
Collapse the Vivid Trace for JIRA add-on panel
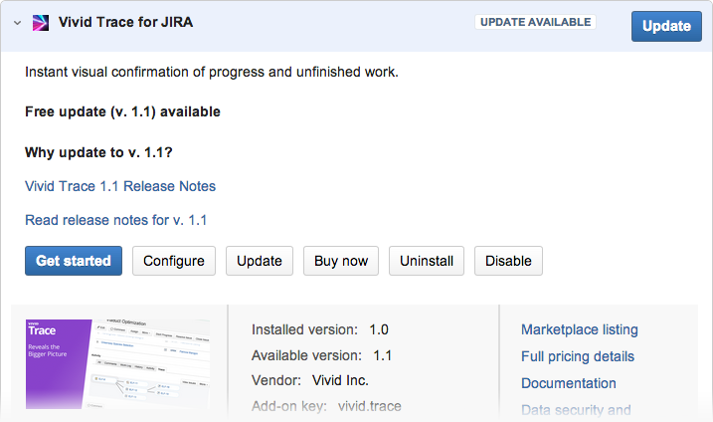pyautogui.click(x=17, y=22)
